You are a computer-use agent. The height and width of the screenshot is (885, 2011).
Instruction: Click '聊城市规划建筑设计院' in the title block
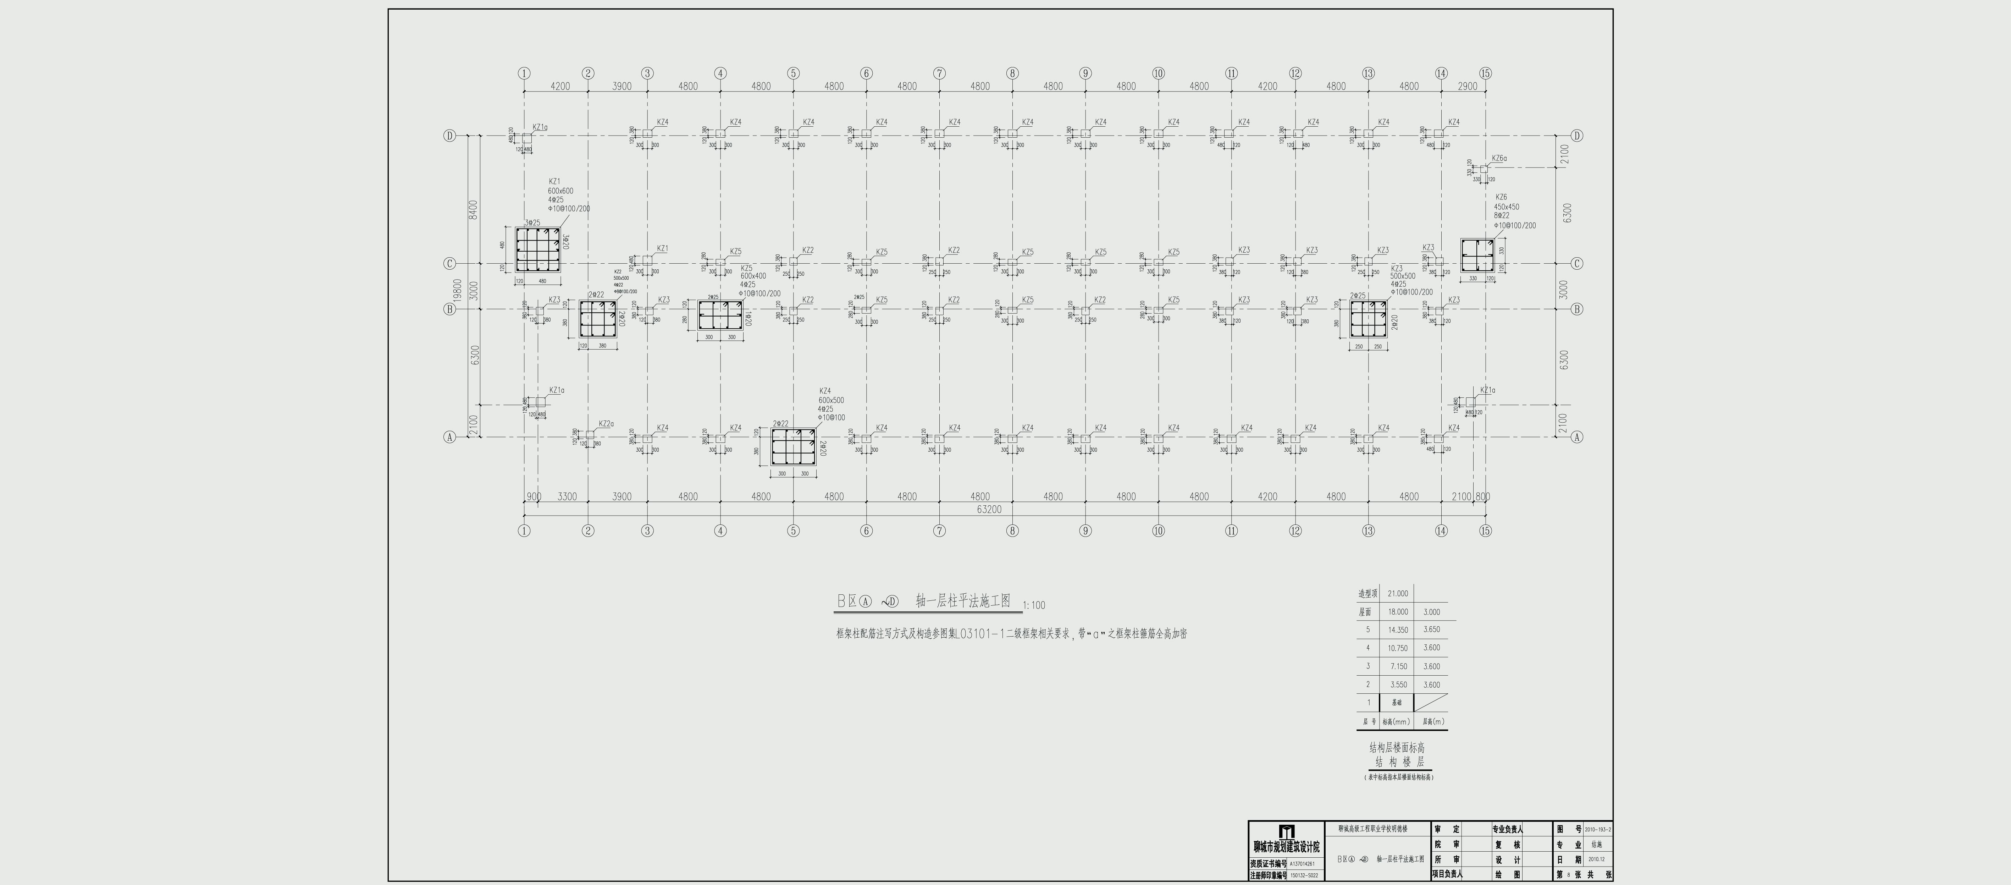1287,847
